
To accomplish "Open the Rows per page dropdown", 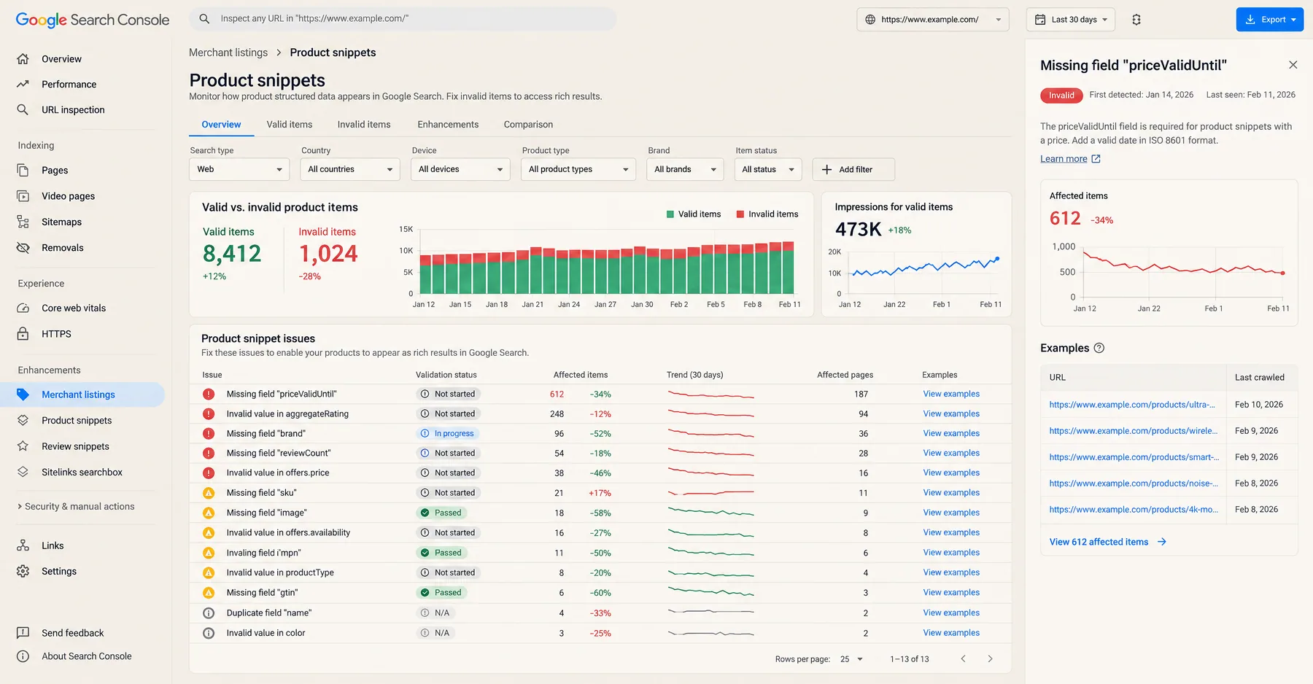I will [x=851, y=659].
